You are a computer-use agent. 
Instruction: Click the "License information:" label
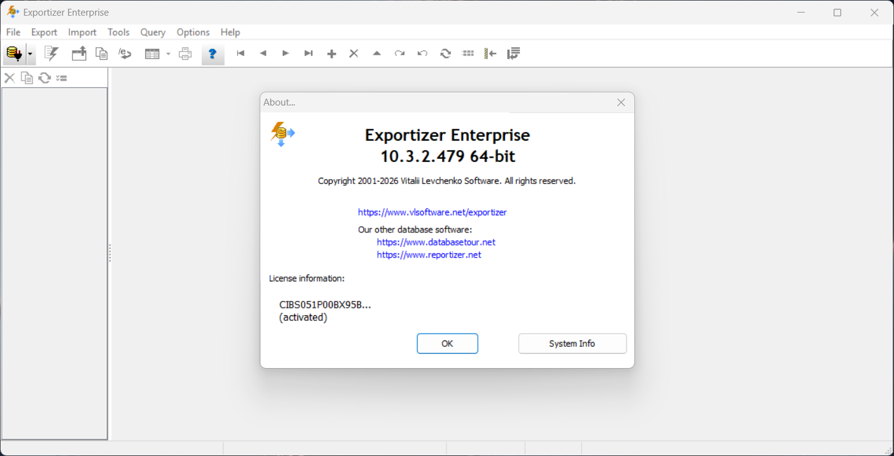[307, 278]
